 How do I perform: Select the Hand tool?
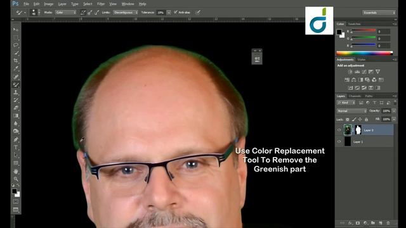[x=15, y=171]
